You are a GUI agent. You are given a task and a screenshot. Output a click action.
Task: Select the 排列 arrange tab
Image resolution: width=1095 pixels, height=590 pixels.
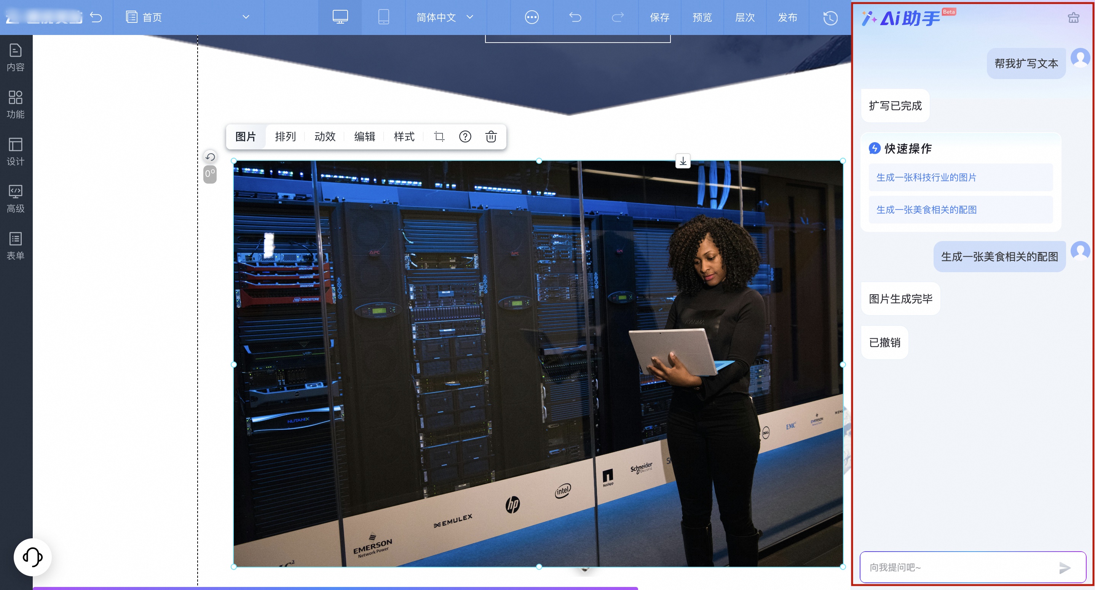tap(285, 137)
